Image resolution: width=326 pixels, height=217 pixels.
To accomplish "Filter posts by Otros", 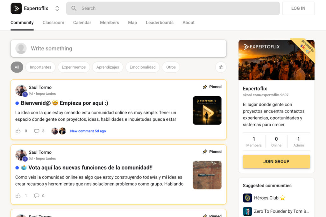I will point(171,67).
